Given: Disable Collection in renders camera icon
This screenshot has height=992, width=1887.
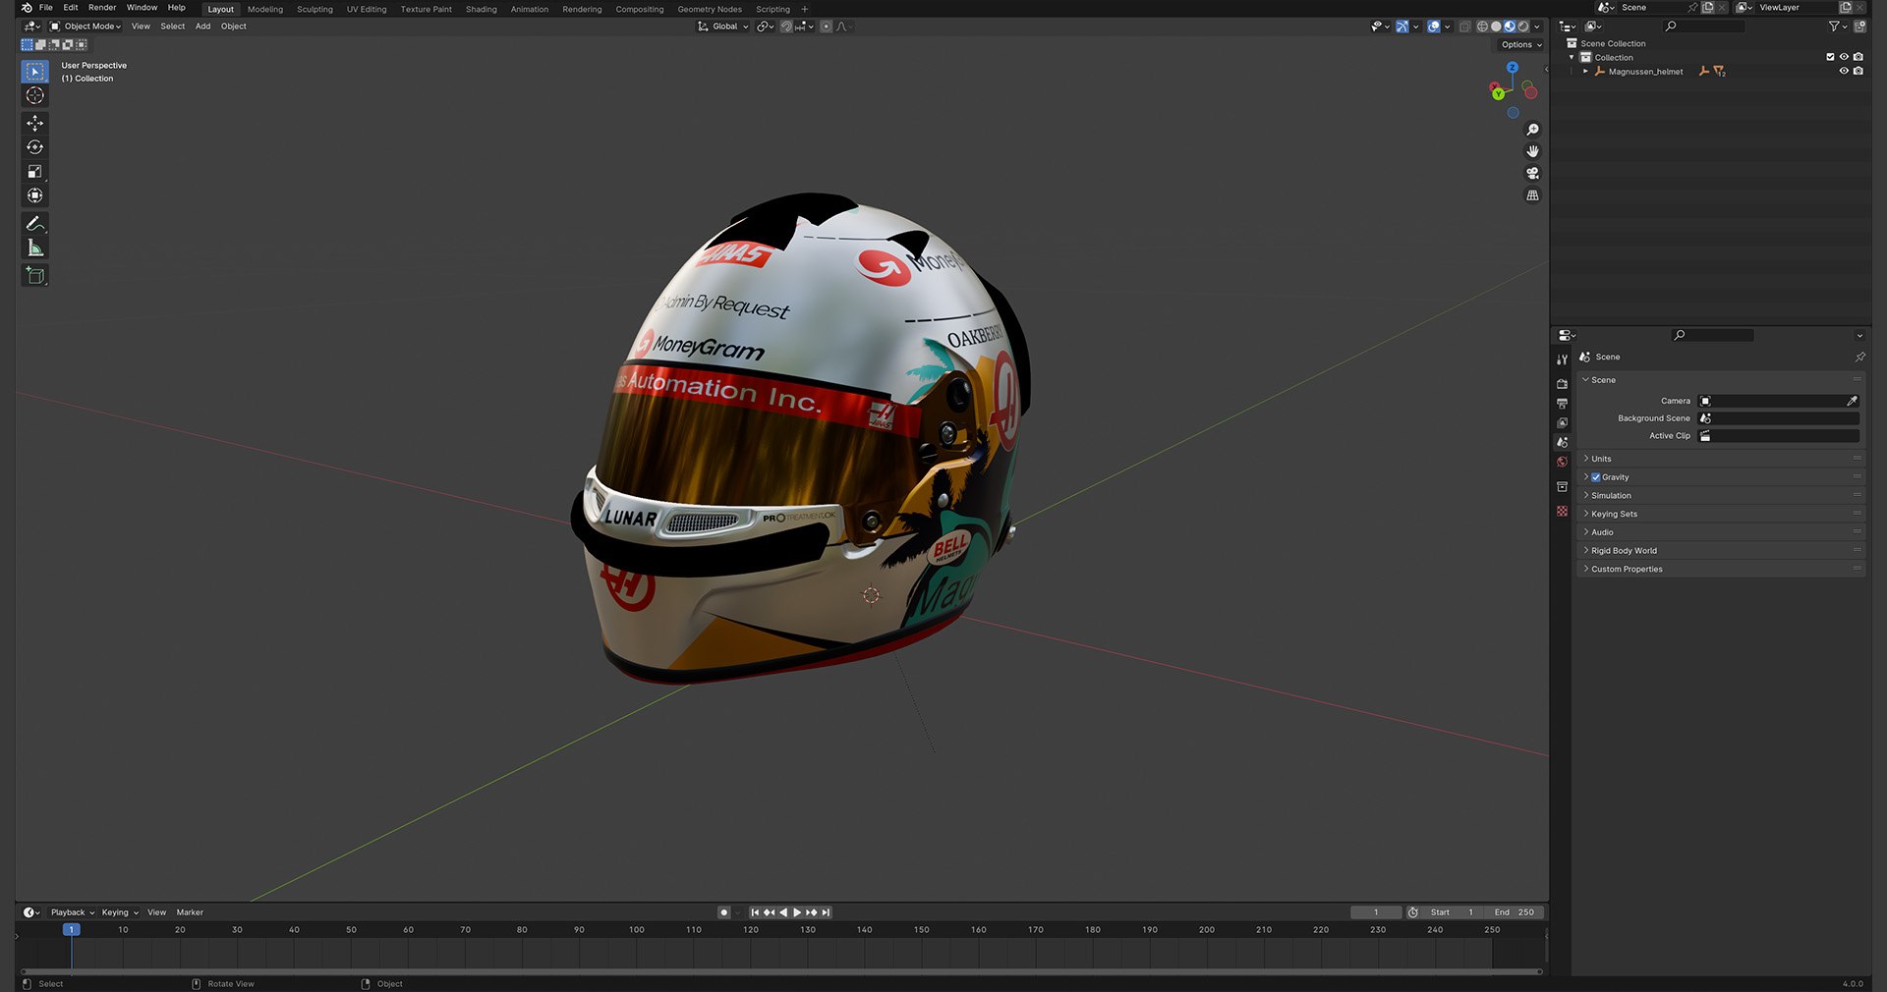Looking at the screenshot, I should (x=1858, y=57).
